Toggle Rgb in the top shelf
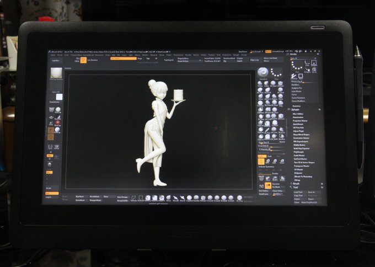 pos(148,58)
